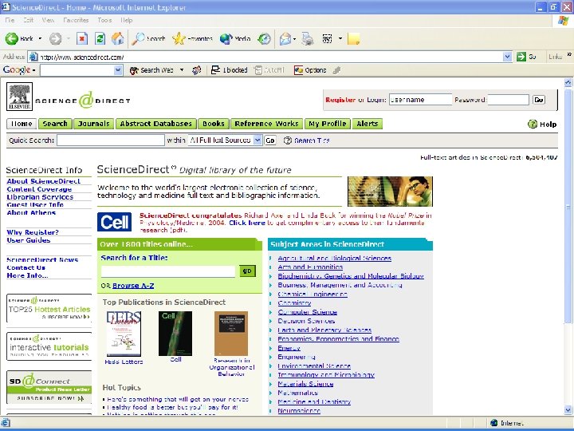Image resolution: width=574 pixels, height=431 pixels.
Task: Click the Search Tips question icon
Action: click(288, 140)
